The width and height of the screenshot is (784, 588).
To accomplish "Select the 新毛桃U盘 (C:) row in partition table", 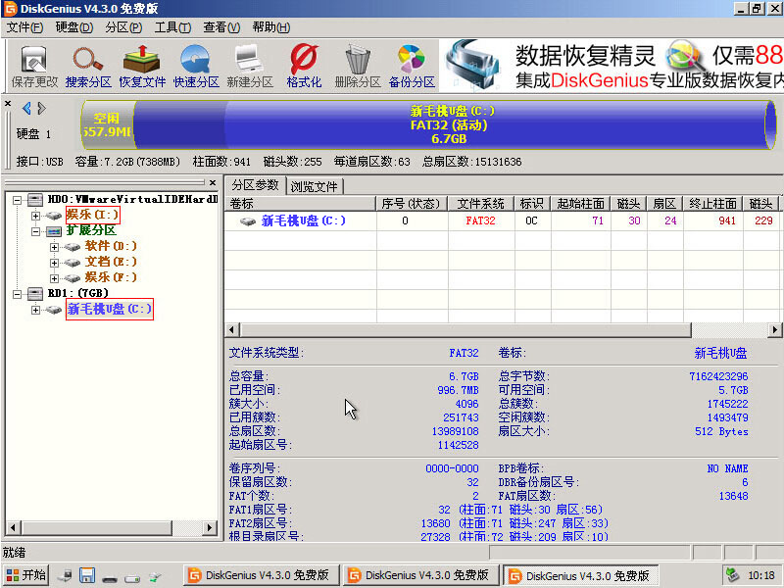I will 502,221.
